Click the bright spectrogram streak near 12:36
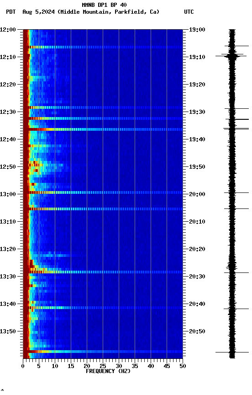 coord(103,129)
